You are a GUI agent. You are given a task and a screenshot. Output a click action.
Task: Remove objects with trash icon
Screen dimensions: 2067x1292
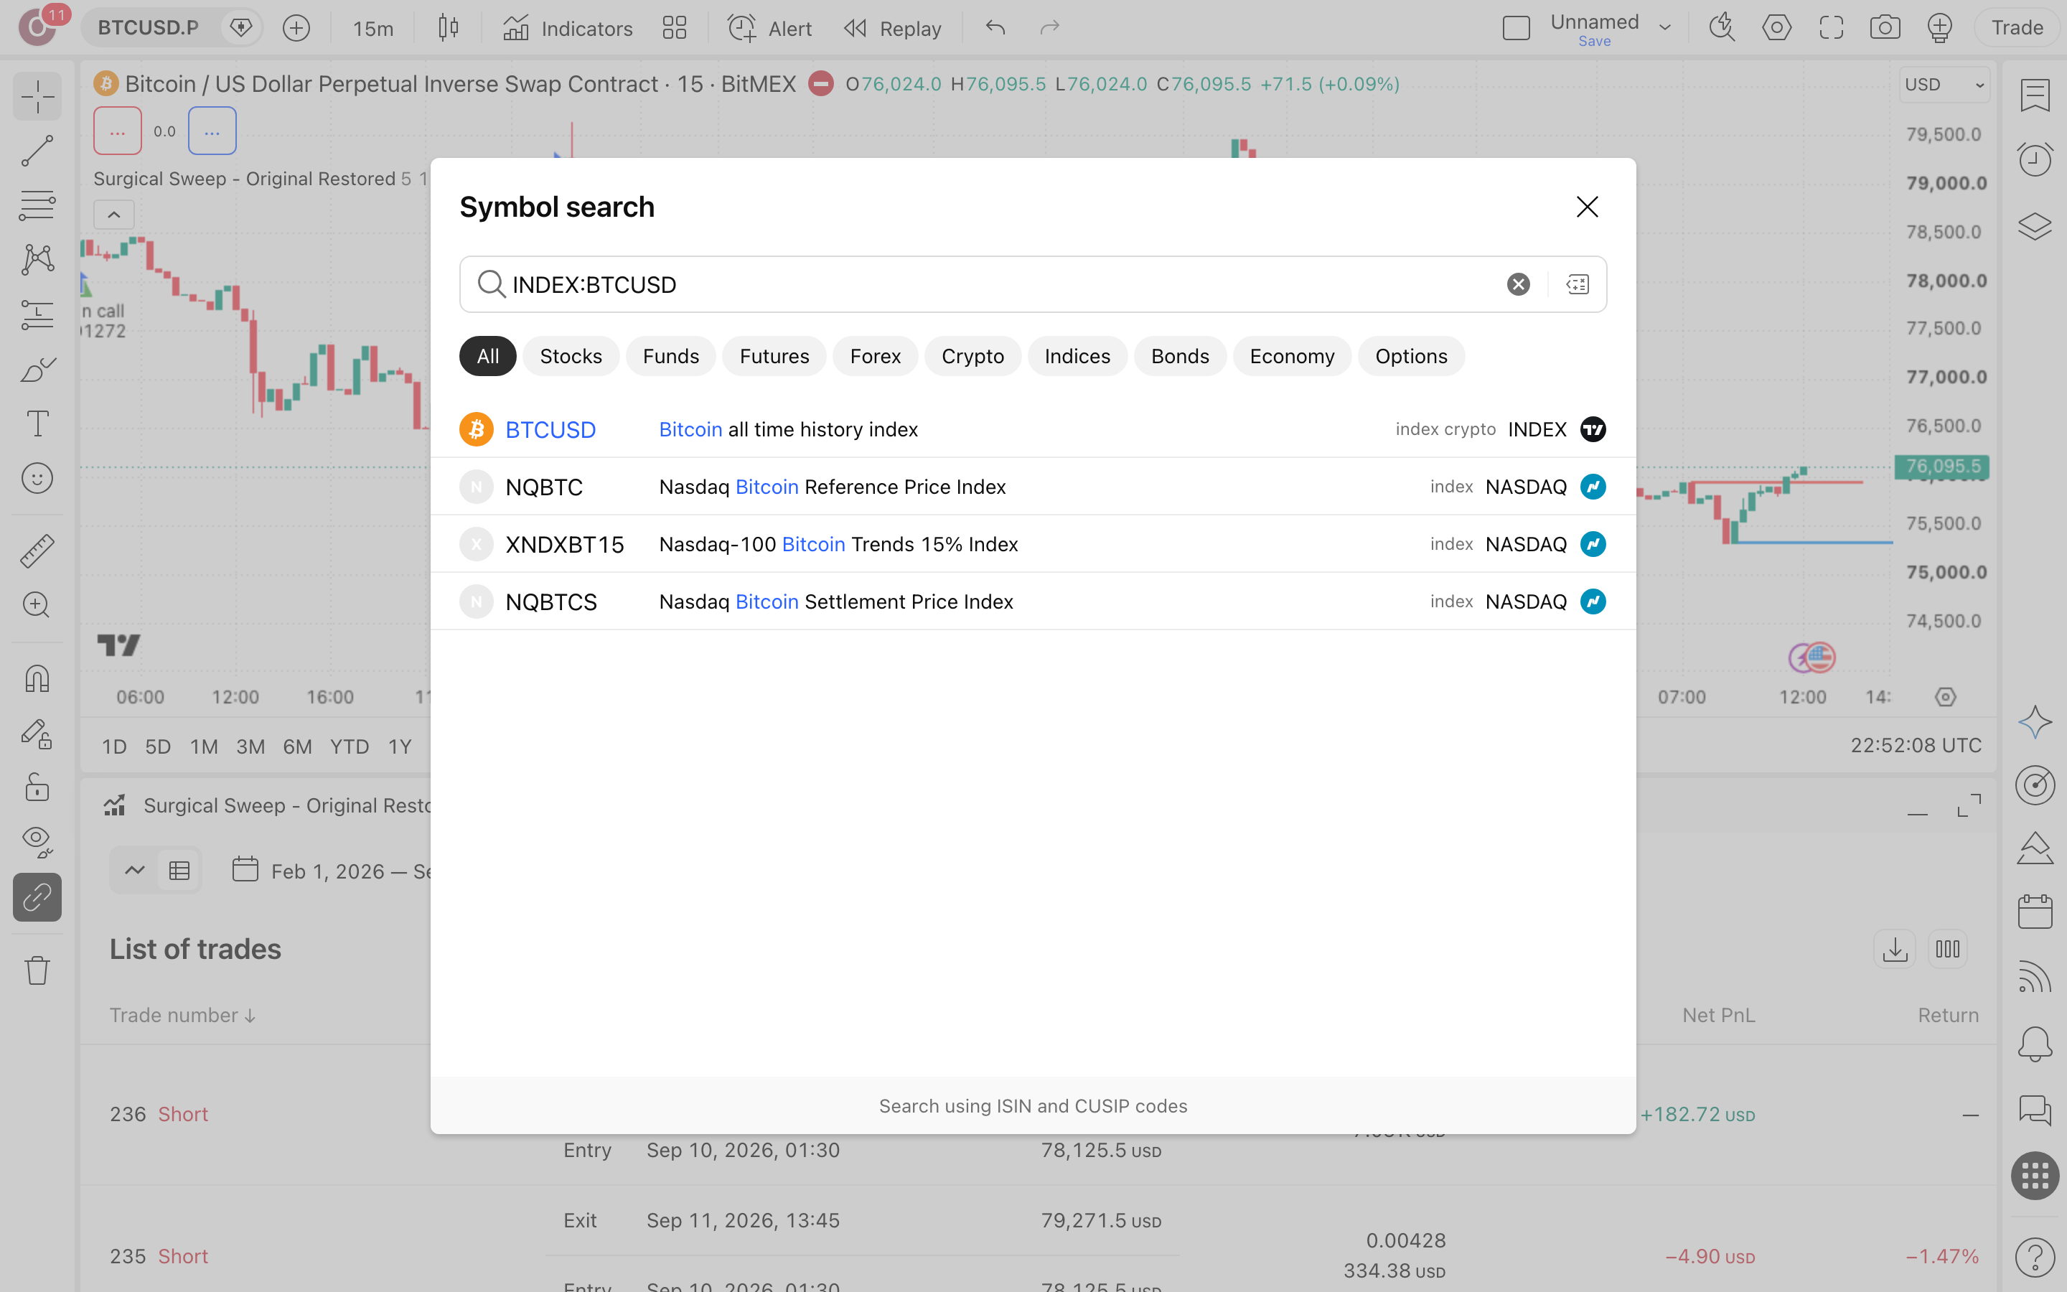tap(37, 970)
